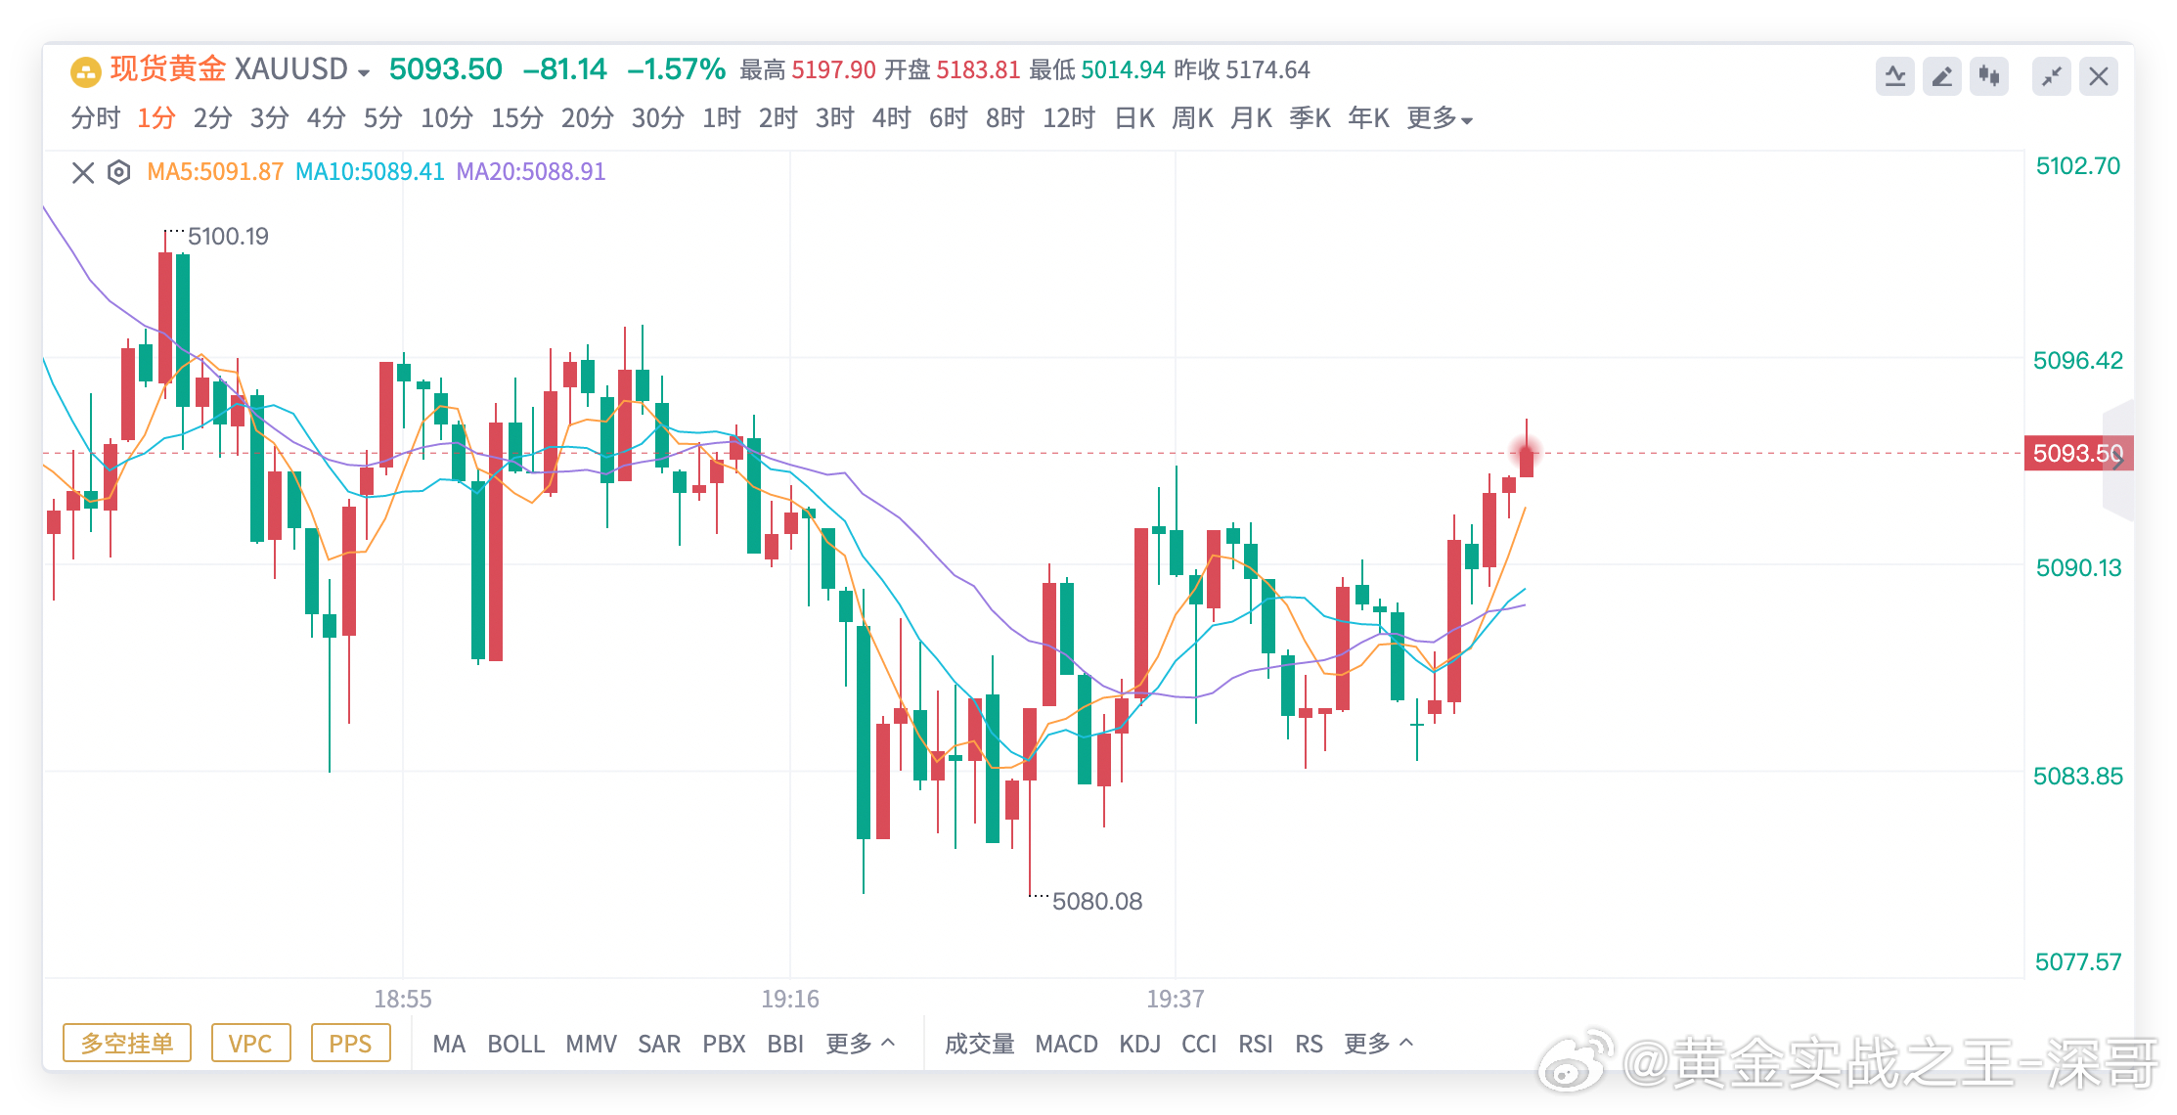
Task: Click the red current price label 5093.50
Action: coord(2077,453)
